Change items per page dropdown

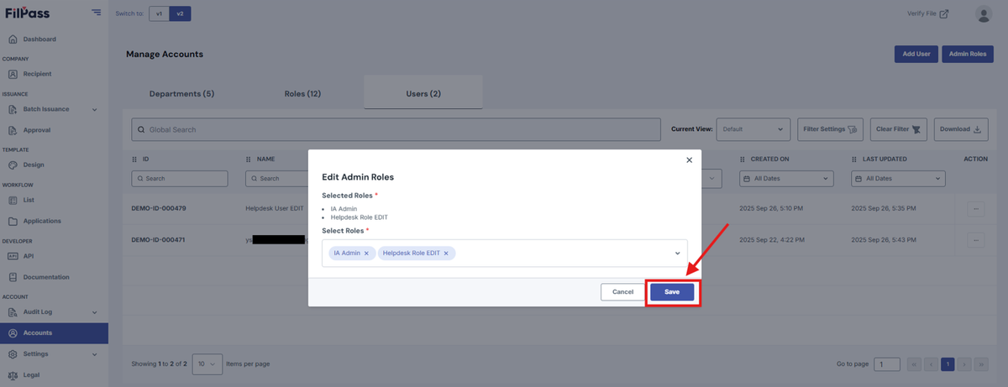207,363
